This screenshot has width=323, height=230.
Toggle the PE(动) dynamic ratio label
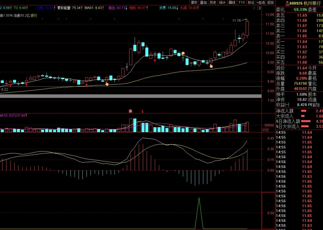pyautogui.click(x=314, y=105)
